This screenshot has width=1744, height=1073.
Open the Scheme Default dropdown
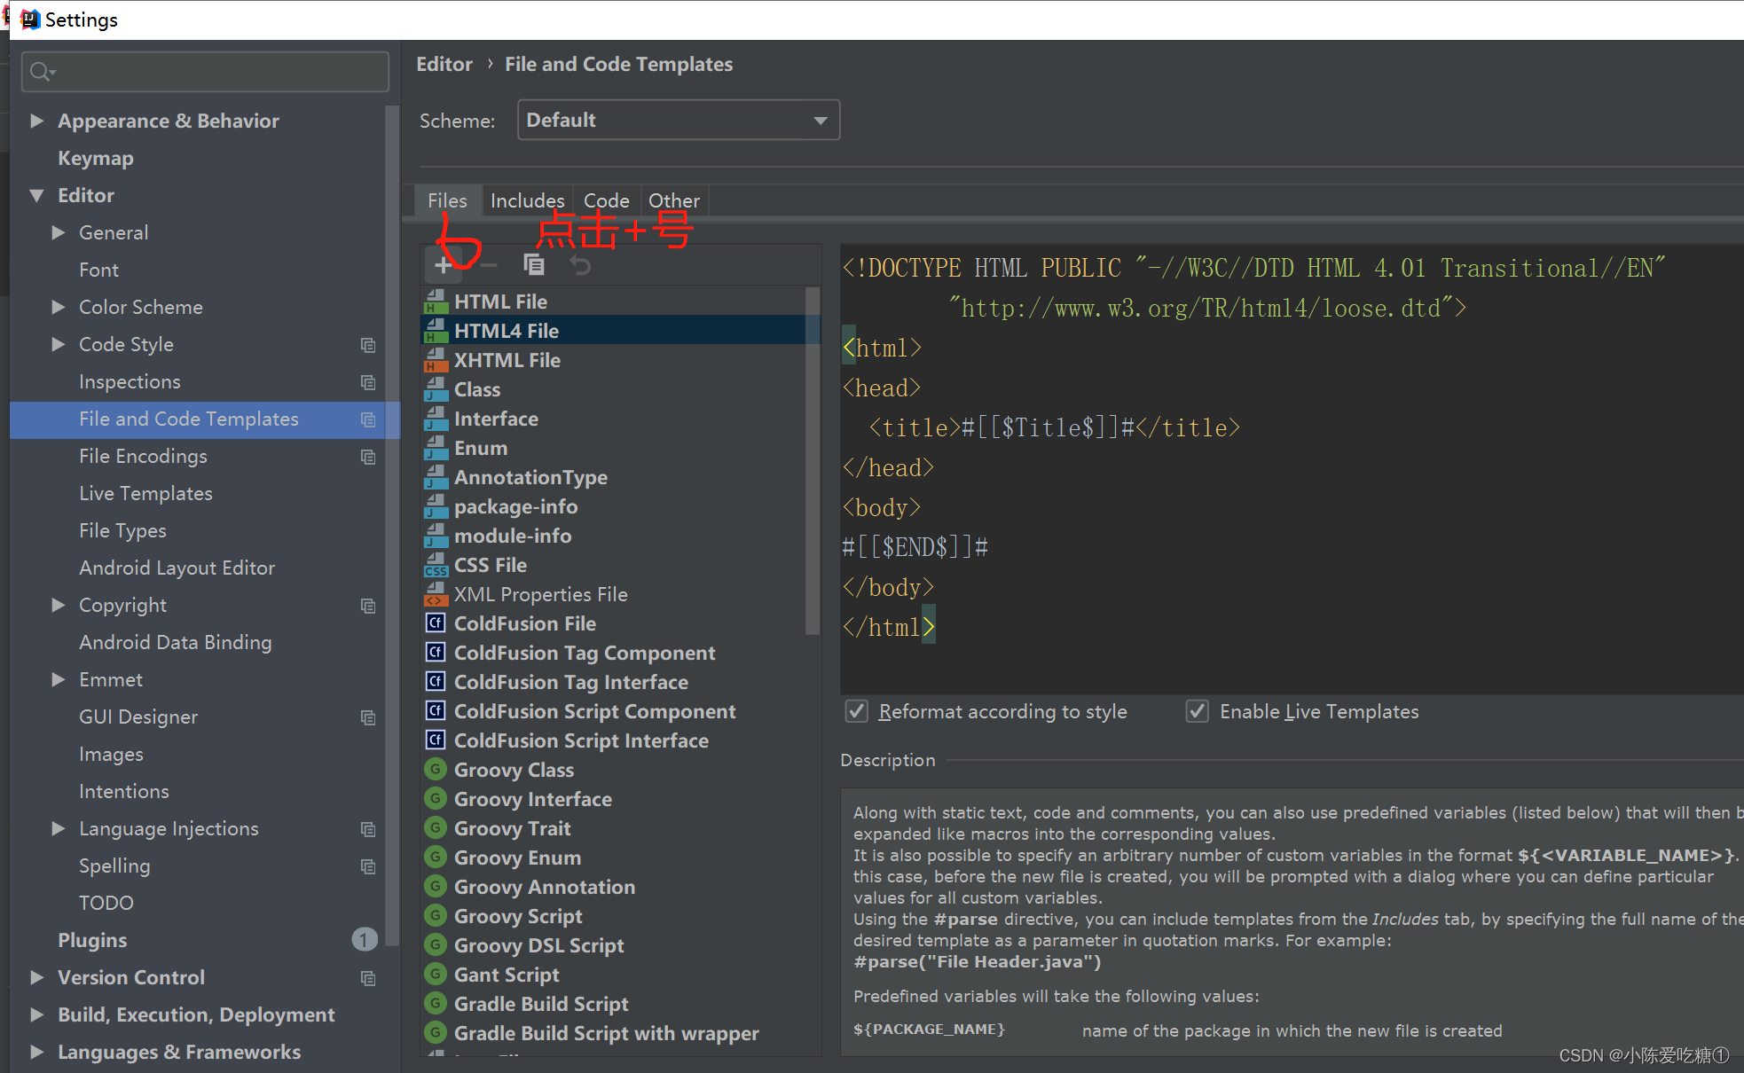coord(678,120)
